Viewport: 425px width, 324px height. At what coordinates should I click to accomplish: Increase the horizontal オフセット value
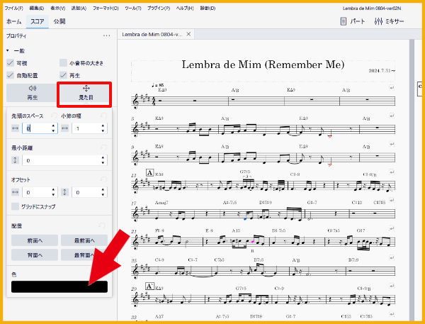click(x=53, y=190)
